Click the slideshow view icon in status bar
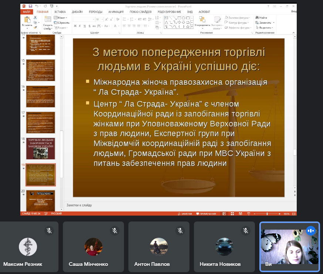Viewport: 323px width, 274px height. point(249,214)
